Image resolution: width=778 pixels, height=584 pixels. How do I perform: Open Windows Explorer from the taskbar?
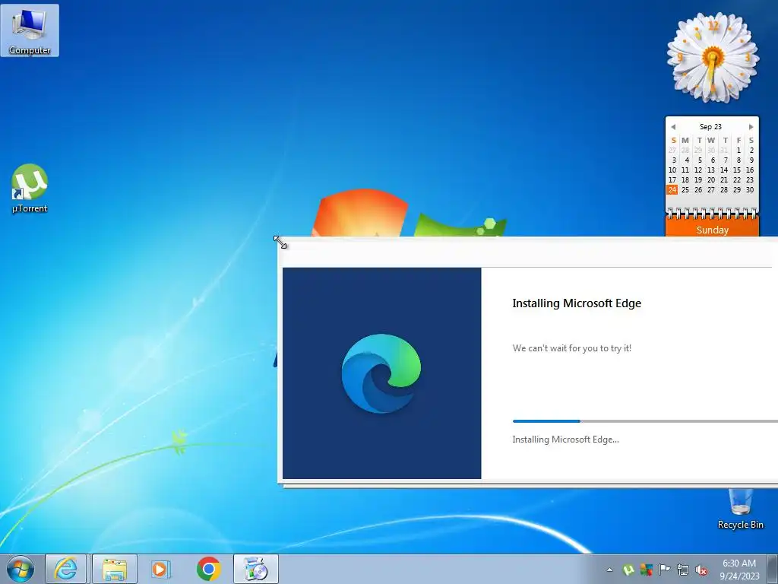(115, 569)
